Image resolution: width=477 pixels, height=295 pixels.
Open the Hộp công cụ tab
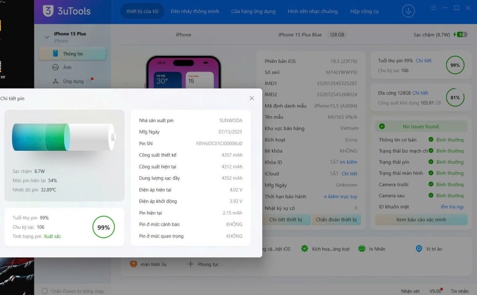point(364,11)
